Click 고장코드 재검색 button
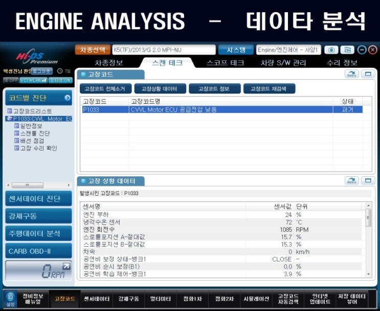This screenshot has height=311, width=380. pyautogui.click(x=269, y=88)
